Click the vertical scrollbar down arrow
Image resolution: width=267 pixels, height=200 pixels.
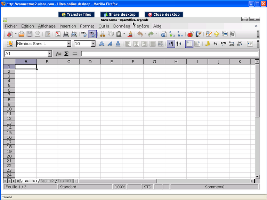[x=257, y=177]
